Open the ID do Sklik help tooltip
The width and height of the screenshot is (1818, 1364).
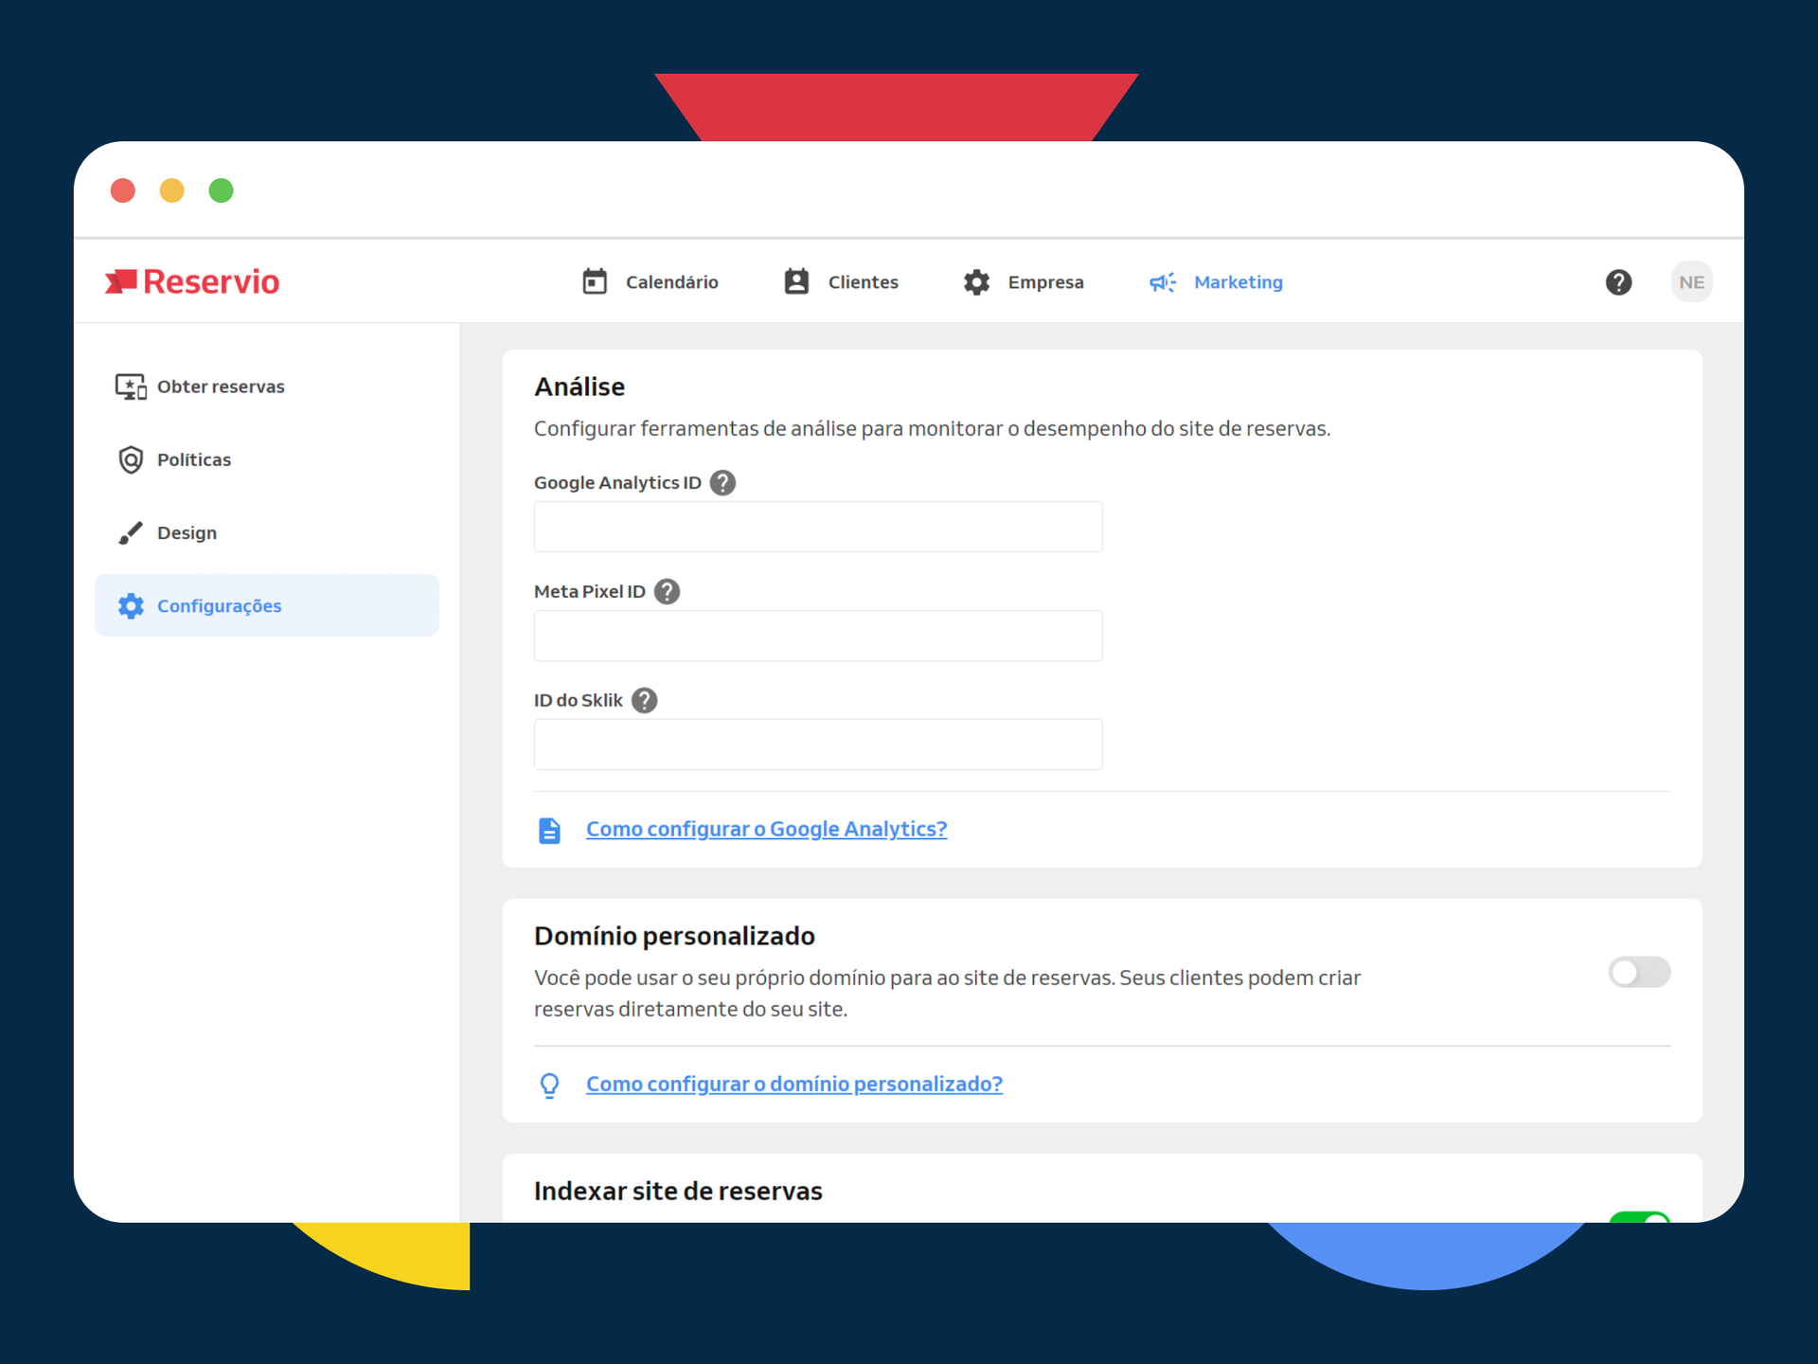coord(645,700)
